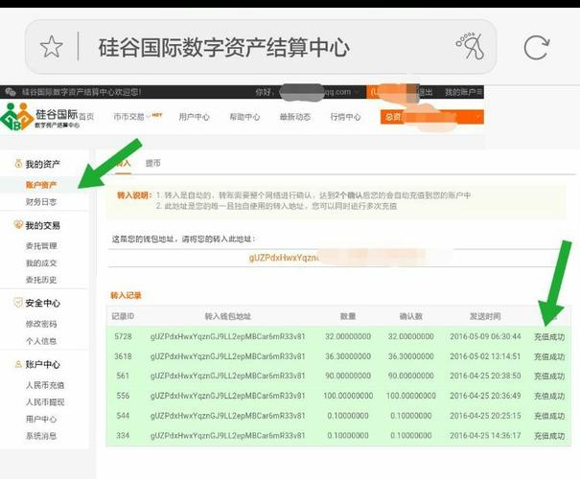The width and height of the screenshot is (580, 479).
Task: Click the money bag icon beside 我的资产
Action: 18,164
